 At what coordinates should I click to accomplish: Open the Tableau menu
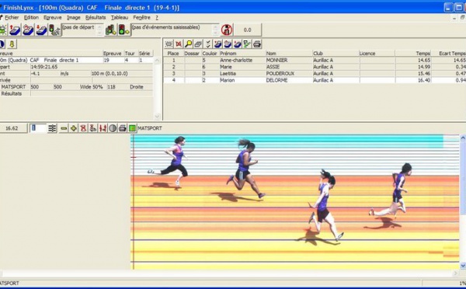click(120, 18)
